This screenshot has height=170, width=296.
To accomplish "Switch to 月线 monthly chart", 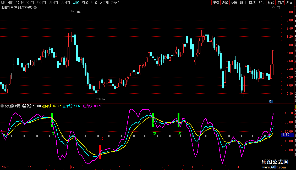I will point(94,2).
